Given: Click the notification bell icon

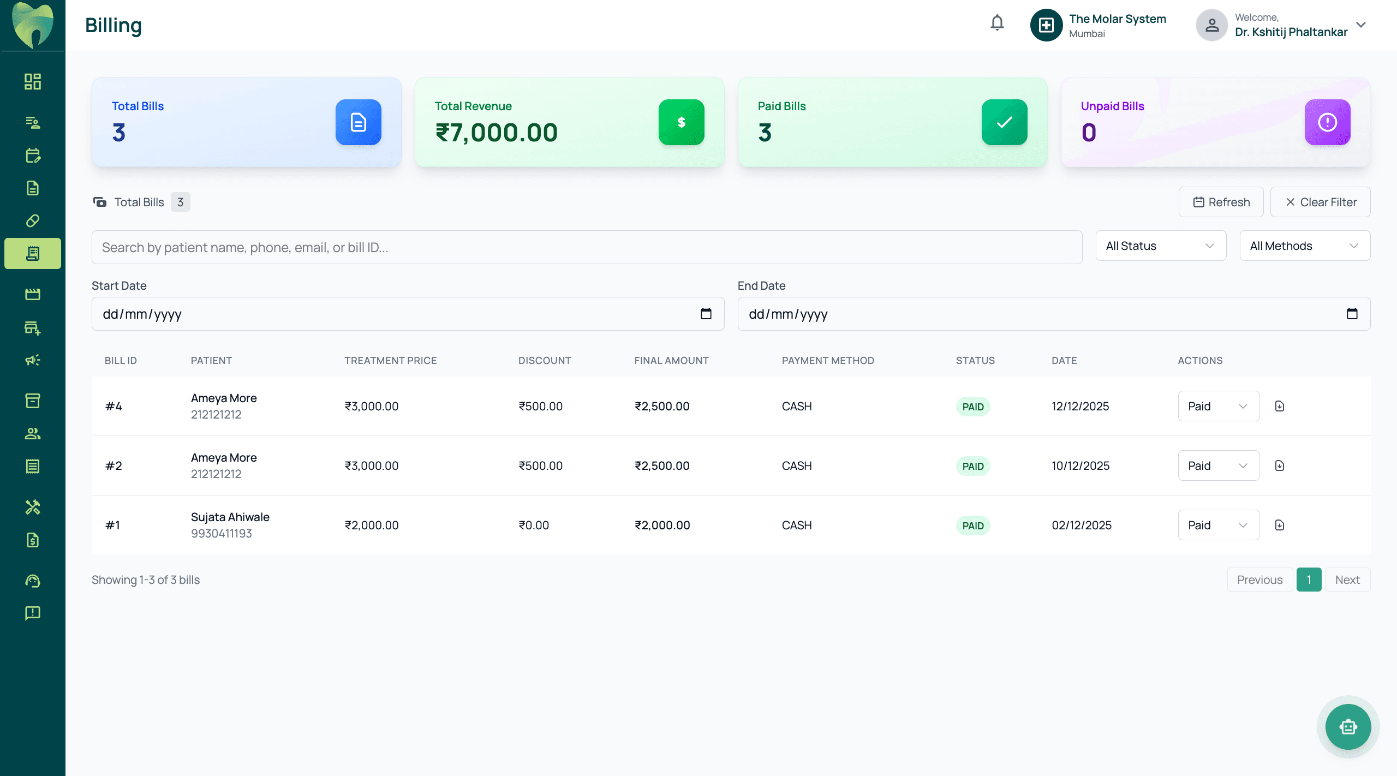Looking at the screenshot, I should [997, 23].
